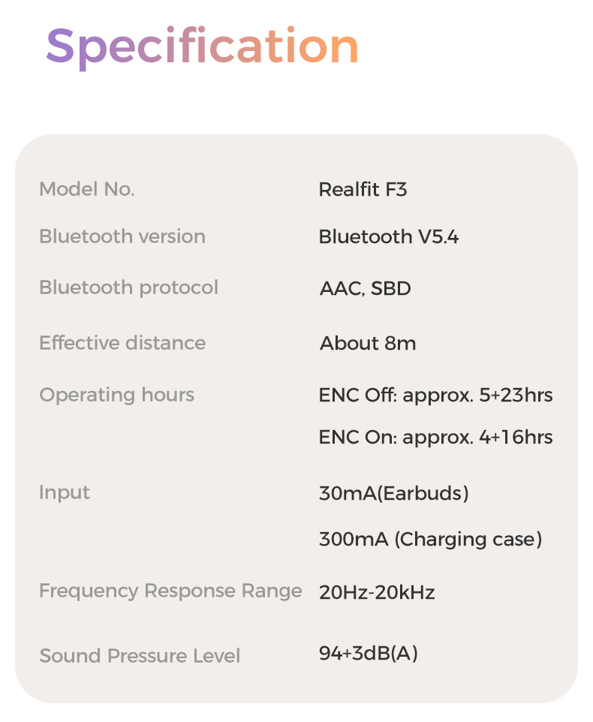Click the Bluetooth version label
This screenshot has height=722, width=593.
[122, 236]
